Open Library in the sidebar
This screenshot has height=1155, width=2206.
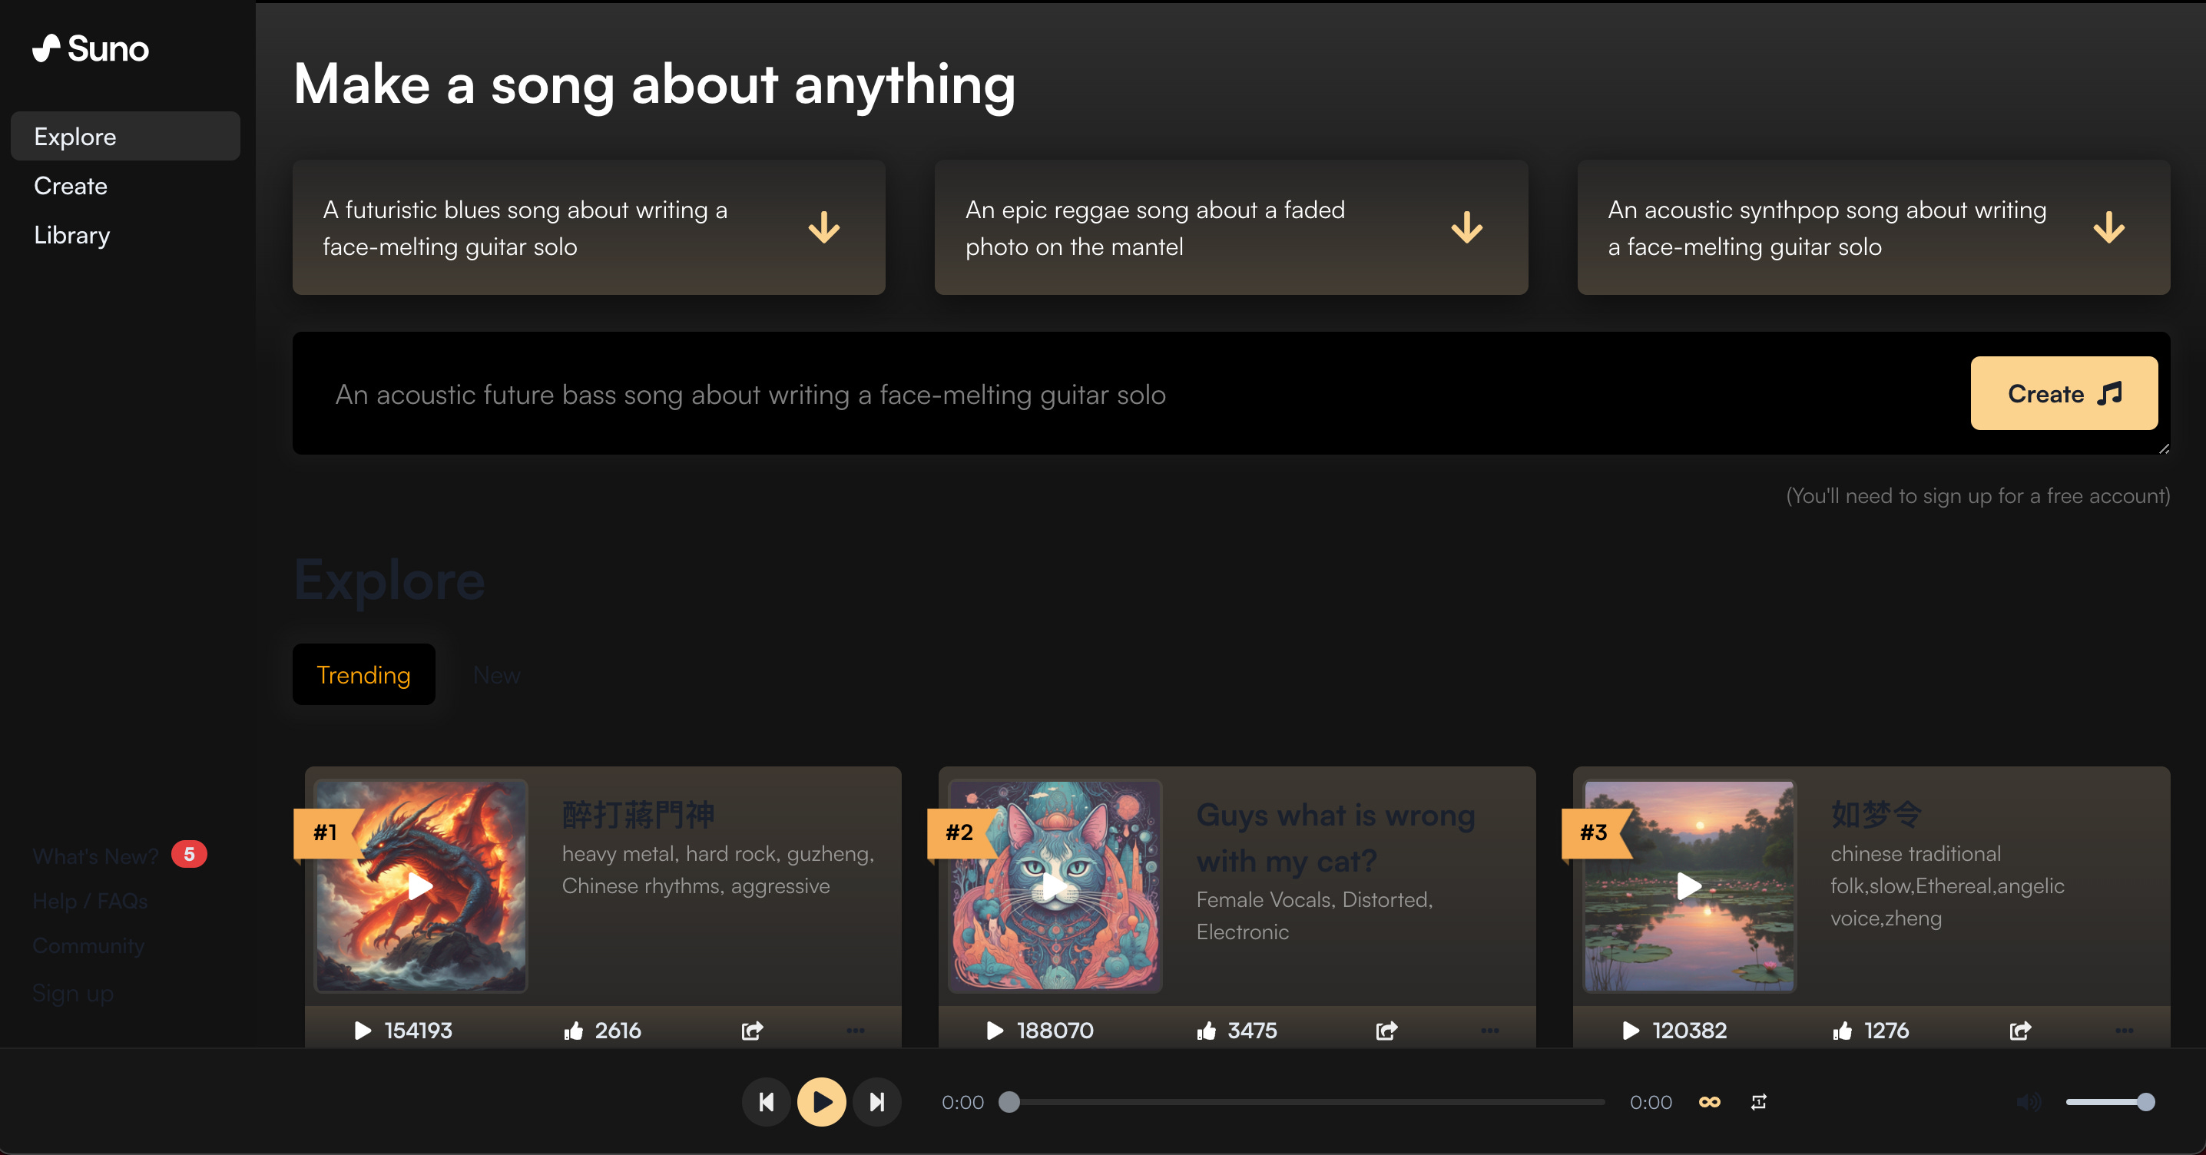pos(72,234)
